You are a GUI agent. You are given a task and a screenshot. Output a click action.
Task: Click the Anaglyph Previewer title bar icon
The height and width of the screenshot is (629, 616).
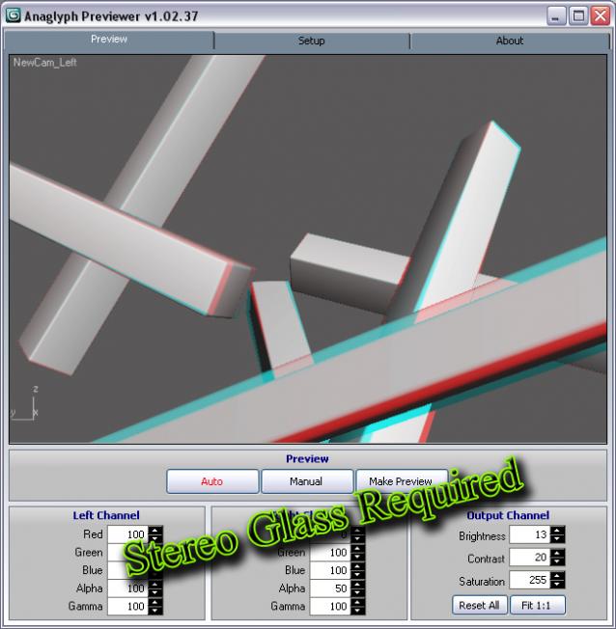13,15
